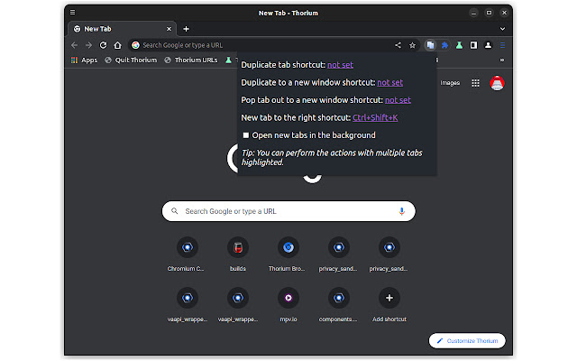Open window menu icon in title bar
This screenshot has width=577, height=361.
[x=72, y=13]
